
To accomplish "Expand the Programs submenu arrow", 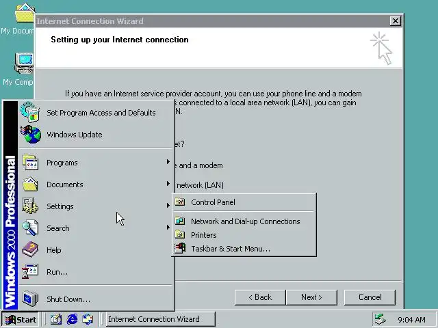I will pyautogui.click(x=168, y=162).
